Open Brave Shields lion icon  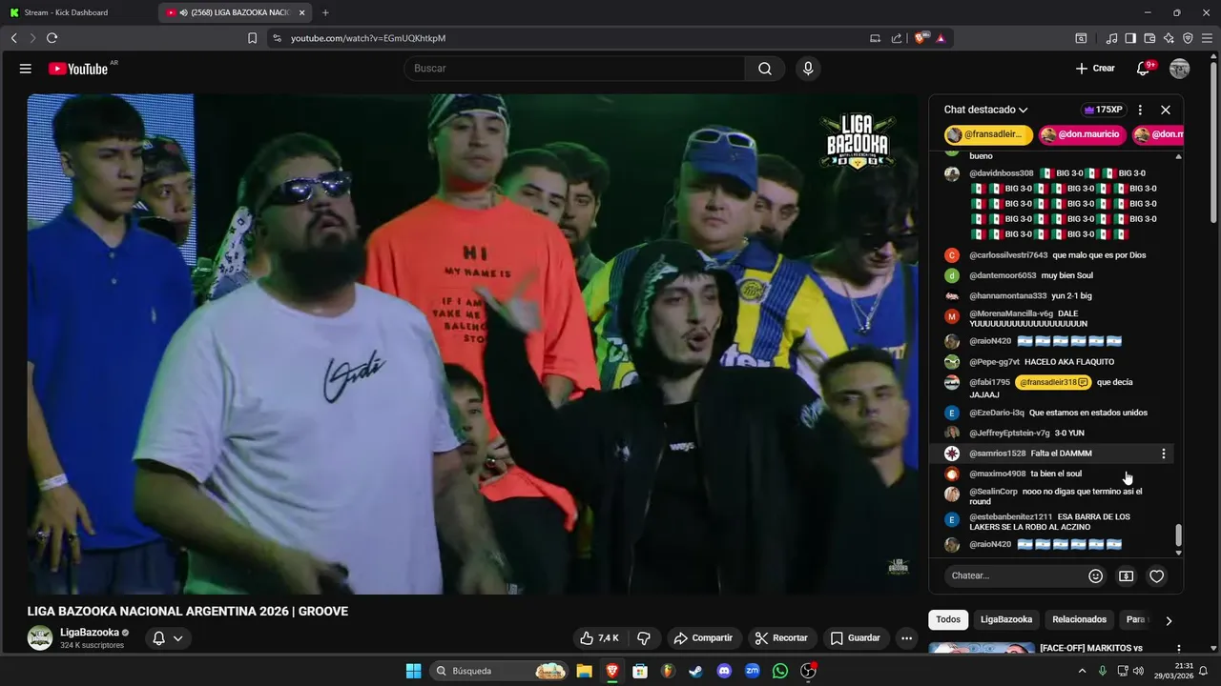(921, 38)
